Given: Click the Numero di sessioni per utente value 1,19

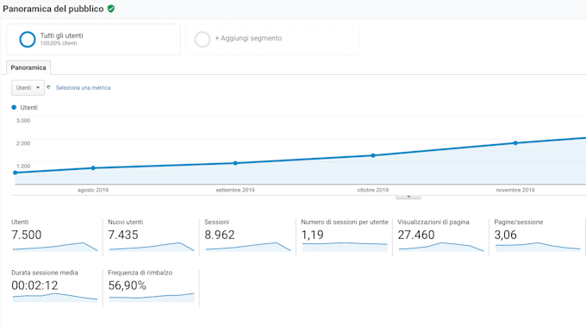Looking at the screenshot, I should tap(313, 235).
